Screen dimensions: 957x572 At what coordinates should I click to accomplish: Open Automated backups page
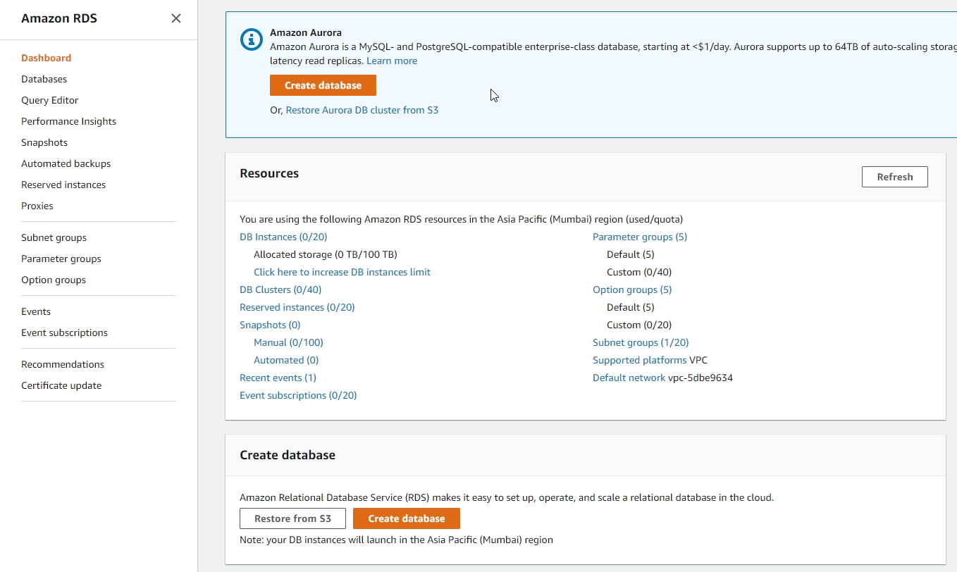(x=66, y=163)
